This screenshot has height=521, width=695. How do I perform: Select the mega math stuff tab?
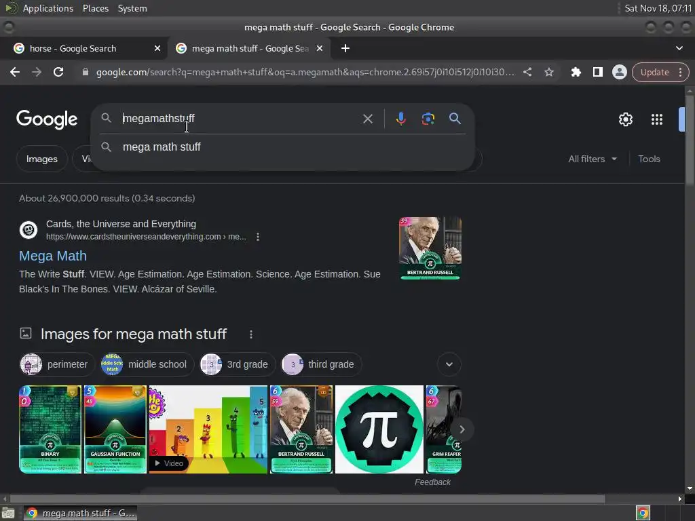[249, 48]
